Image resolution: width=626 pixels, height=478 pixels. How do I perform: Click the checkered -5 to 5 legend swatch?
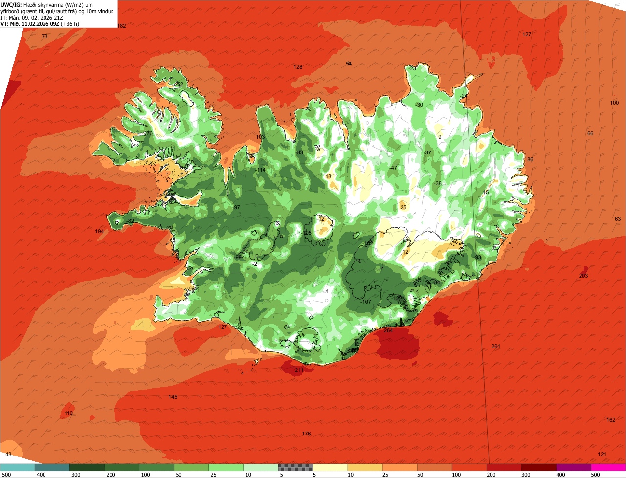tap(295, 467)
